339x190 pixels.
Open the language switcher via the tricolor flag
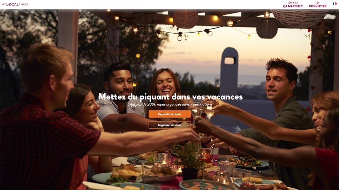335,4
